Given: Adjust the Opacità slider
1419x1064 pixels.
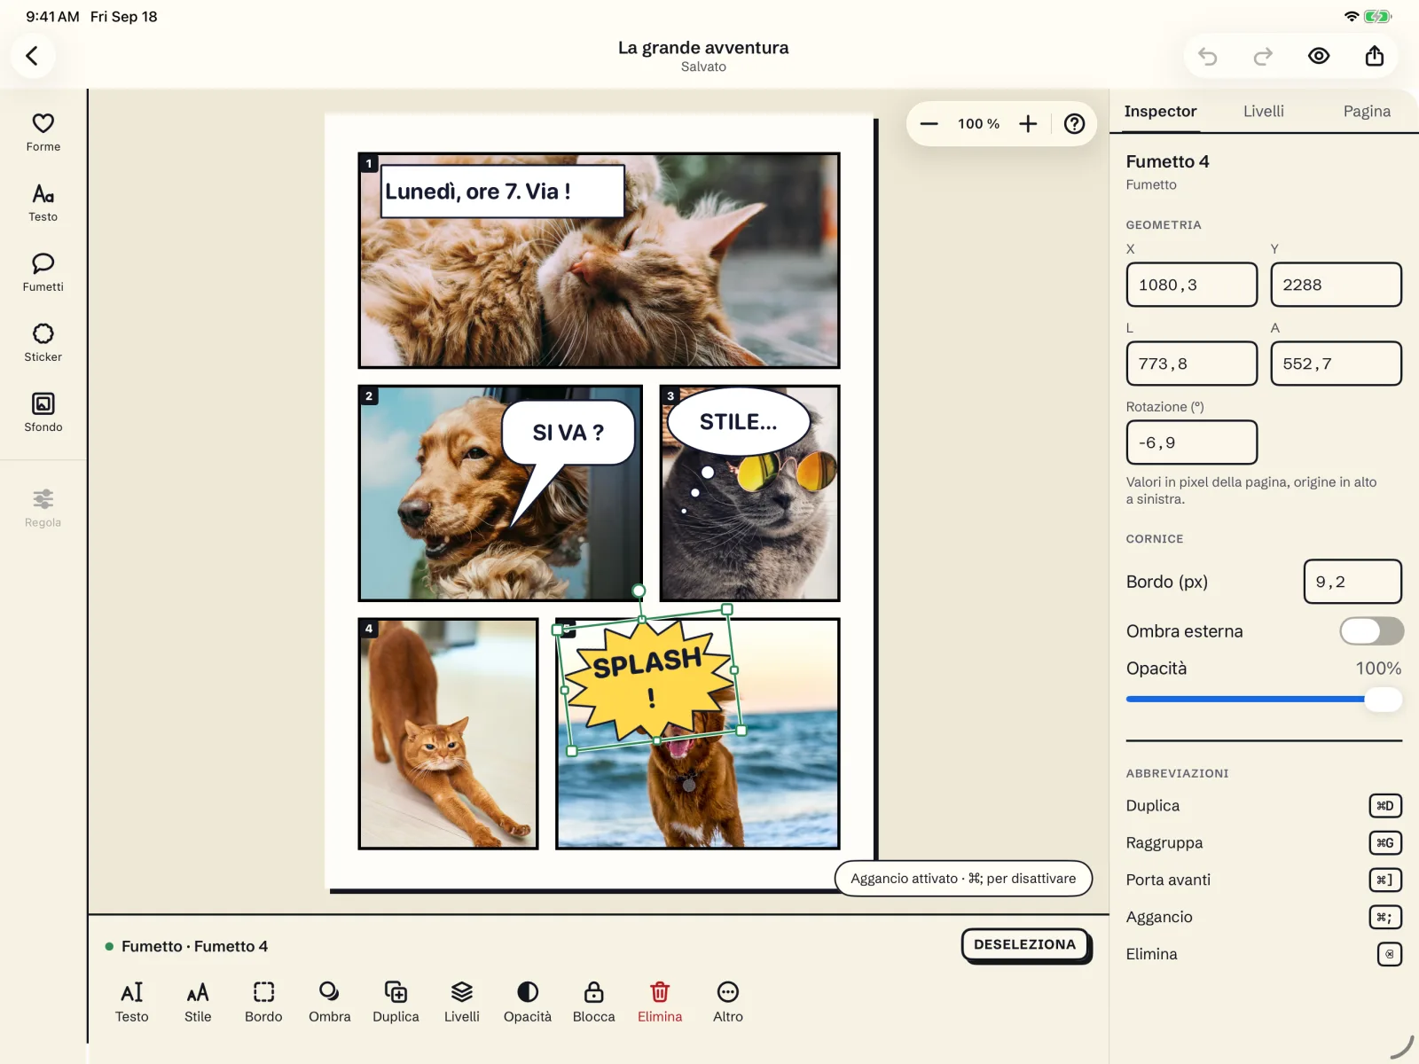Looking at the screenshot, I should [x=1264, y=699].
